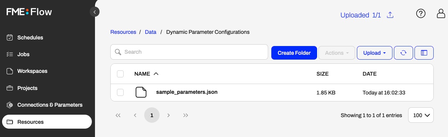This screenshot has height=137, width=448.
Task: Click Dynamic Parameter Configurations breadcrumb text
Action: click(x=208, y=32)
